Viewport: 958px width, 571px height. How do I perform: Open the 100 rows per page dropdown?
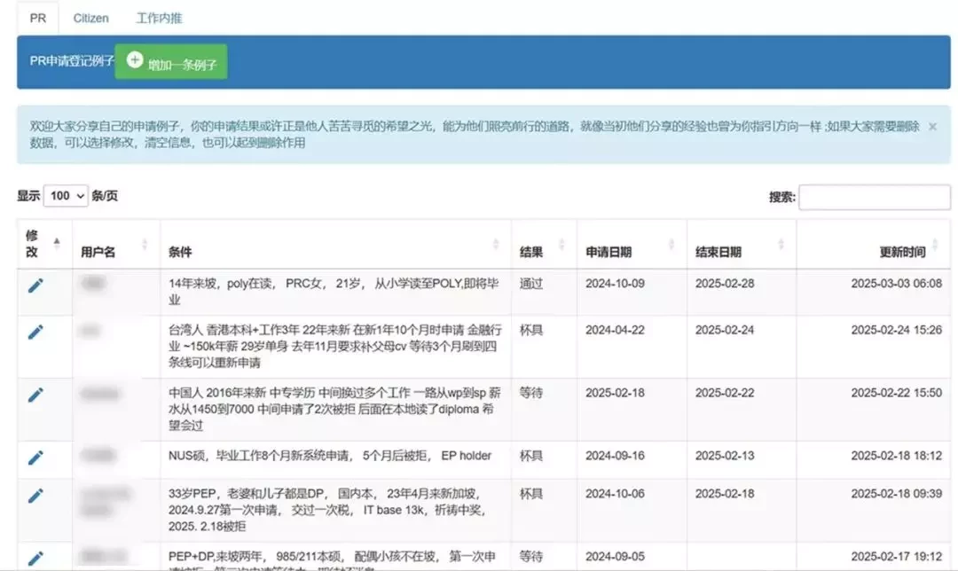(x=66, y=196)
